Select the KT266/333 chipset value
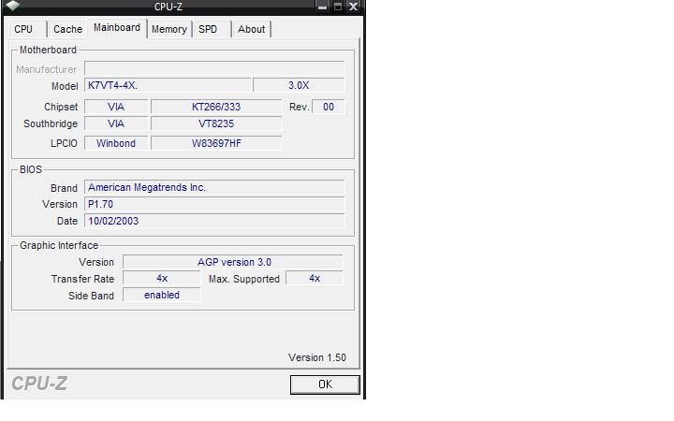 click(x=216, y=107)
